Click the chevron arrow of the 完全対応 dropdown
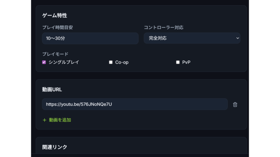 click(237, 38)
